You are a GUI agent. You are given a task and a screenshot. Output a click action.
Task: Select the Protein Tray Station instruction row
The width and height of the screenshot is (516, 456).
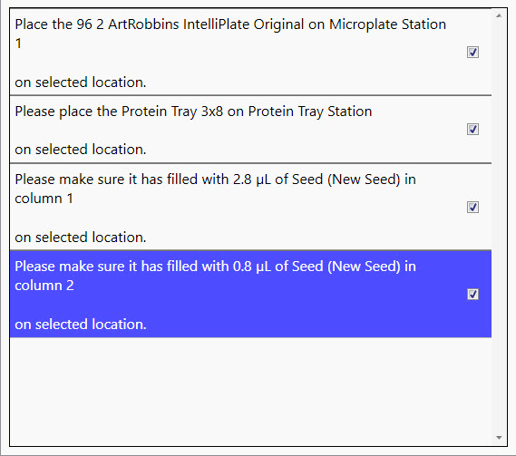click(x=250, y=130)
